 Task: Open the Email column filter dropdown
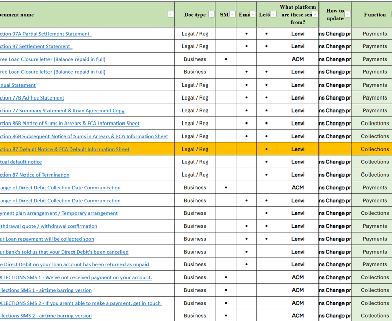pos(253,14)
